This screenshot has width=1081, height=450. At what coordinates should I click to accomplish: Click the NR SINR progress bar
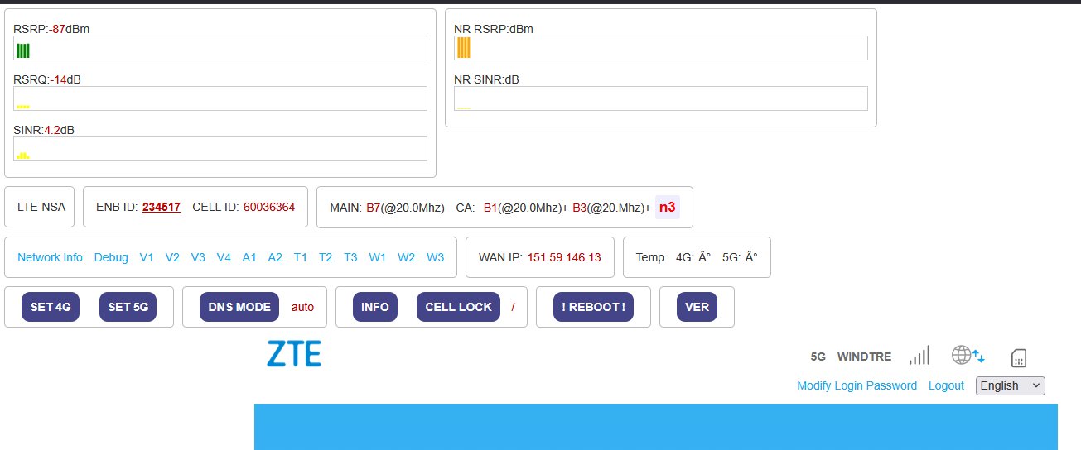click(661, 98)
